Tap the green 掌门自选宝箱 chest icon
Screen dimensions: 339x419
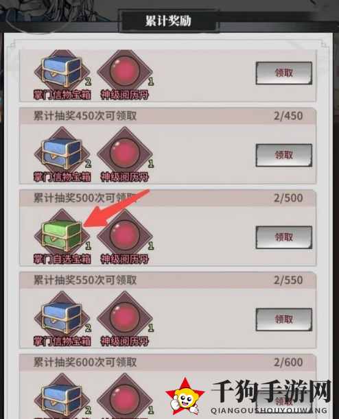[x=62, y=235]
